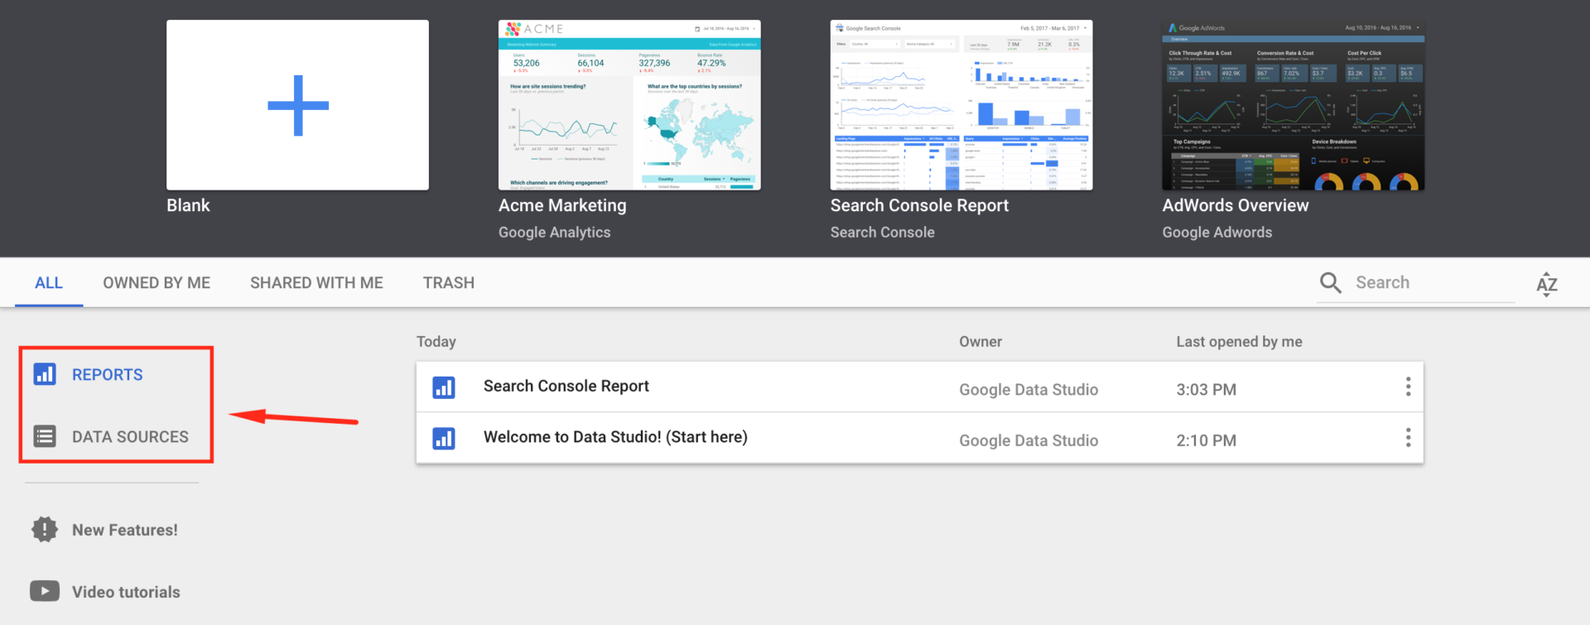The width and height of the screenshot is (1590, 625).
Task: Open Search Console Report from the list
Action: 566,387
